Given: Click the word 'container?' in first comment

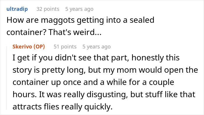Looking at the screenshot, I should click(x=27, y=32).
